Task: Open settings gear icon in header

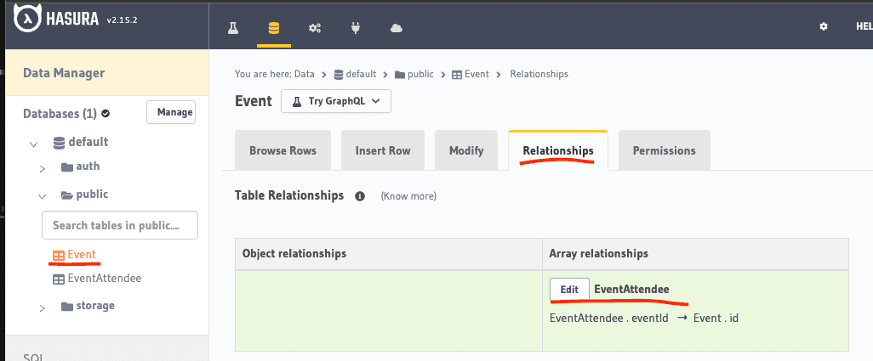Action: [x=823, y=27]
